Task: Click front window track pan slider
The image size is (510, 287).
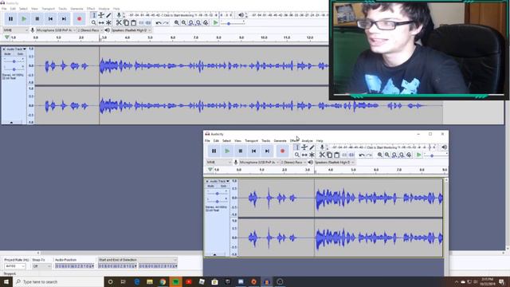Action: click(x=217, y=202)
